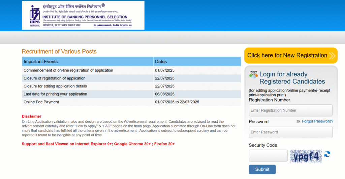Refresh the security code captcha
The height and width of the screenshot is (179, 345).
click(327, 154)
